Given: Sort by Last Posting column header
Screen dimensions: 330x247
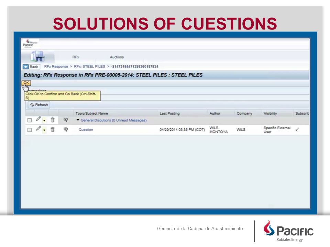Looking at the screenshot, I should pos(169,114).
